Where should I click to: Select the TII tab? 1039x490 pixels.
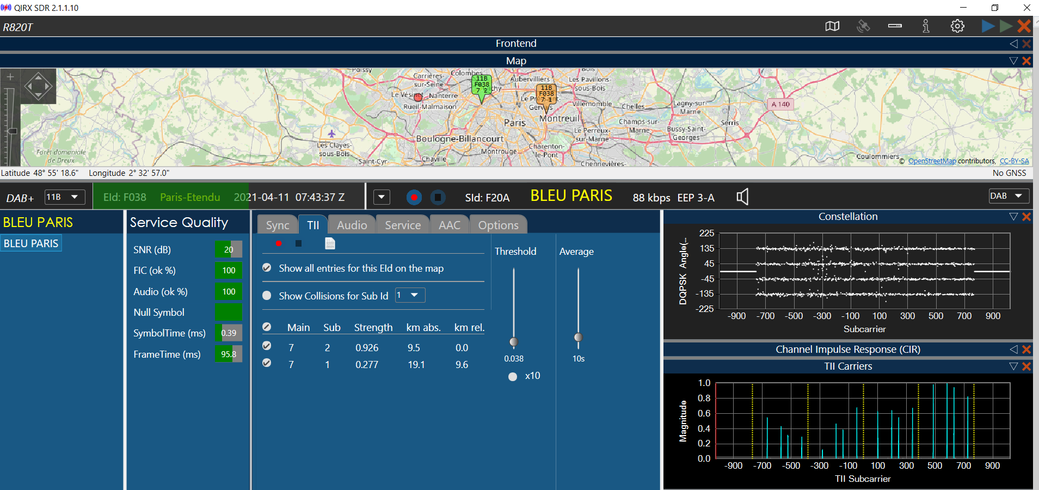click(313, 225)
